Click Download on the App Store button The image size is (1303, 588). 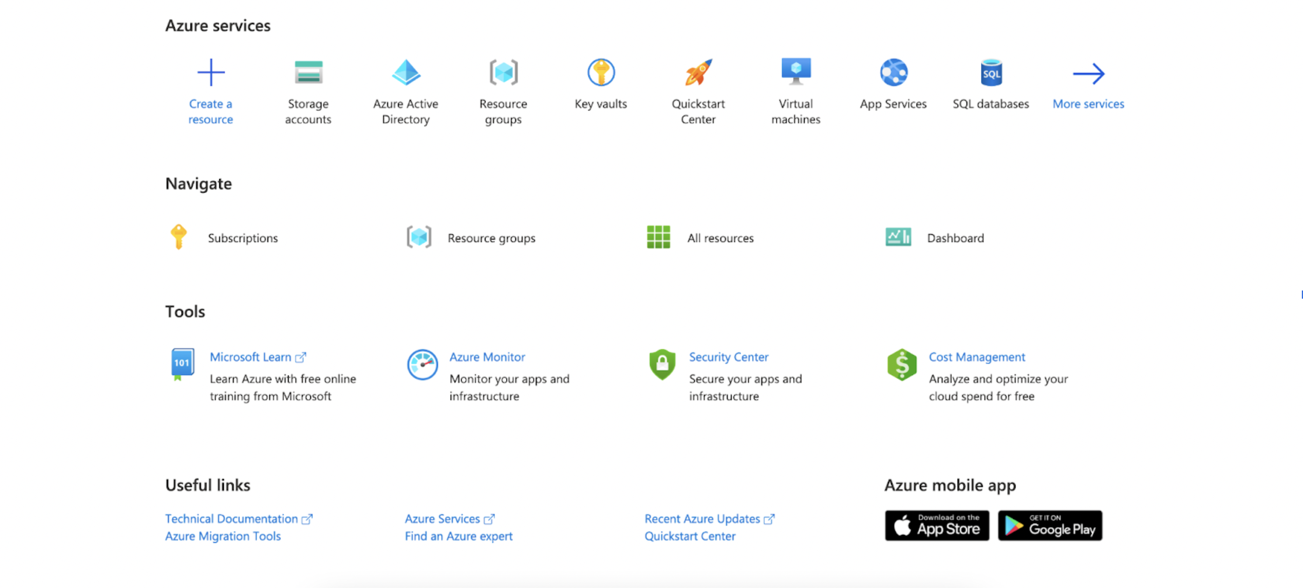pos(937,525)
